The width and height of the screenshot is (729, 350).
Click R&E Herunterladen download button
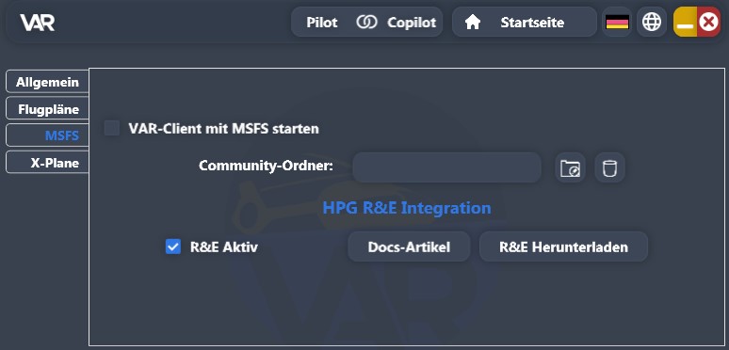(x=563, y=247)
